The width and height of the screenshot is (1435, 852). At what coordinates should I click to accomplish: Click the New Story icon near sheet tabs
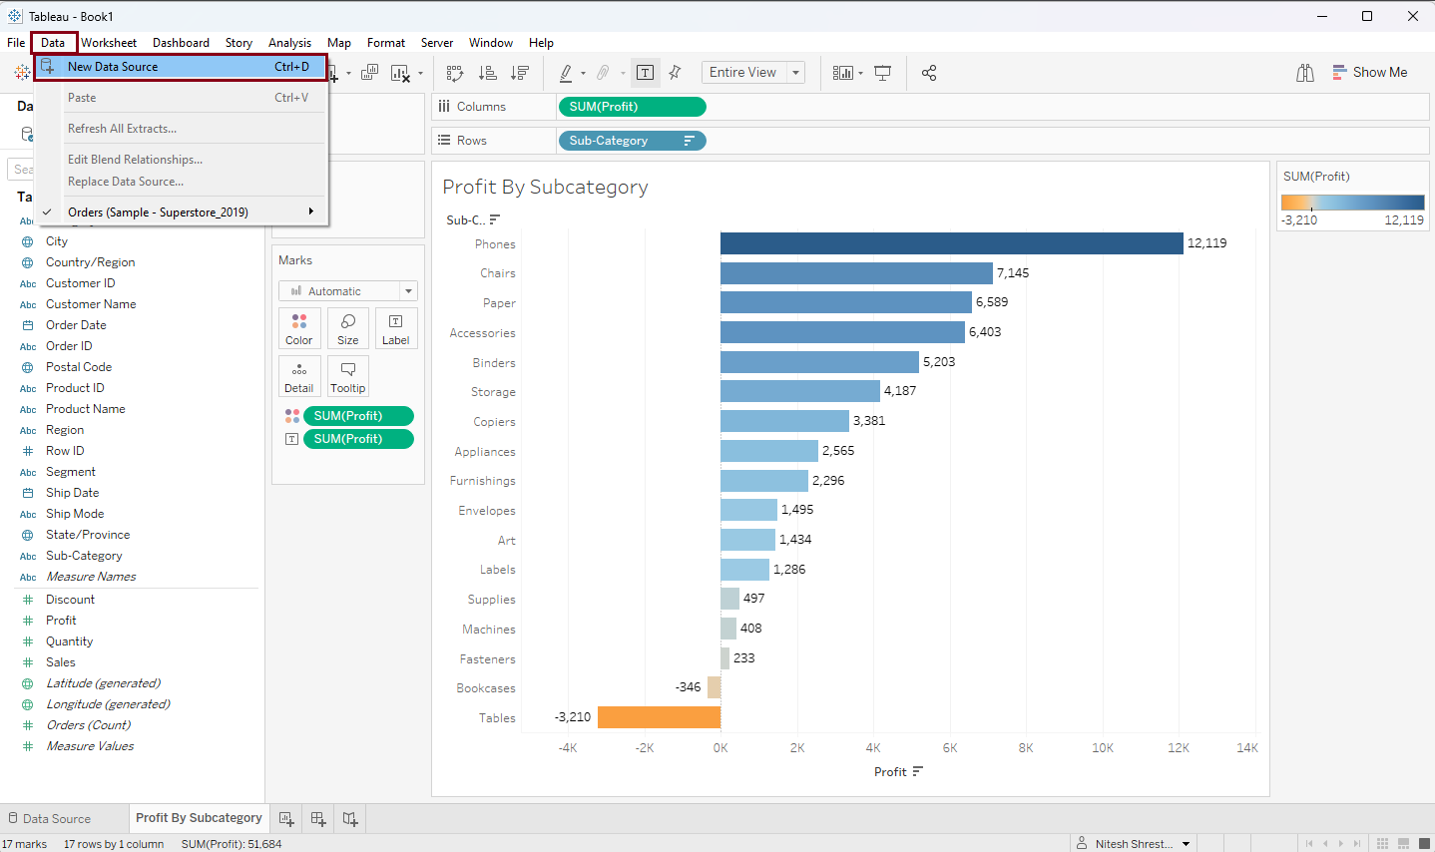tap(349, 818)
